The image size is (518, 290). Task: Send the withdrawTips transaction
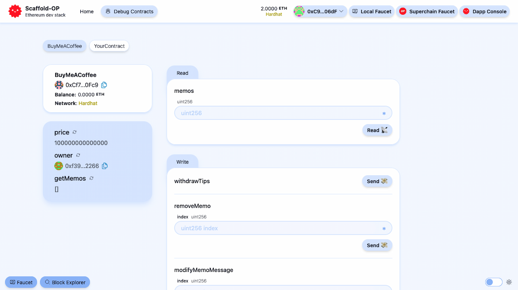click(x=376, y=181)
